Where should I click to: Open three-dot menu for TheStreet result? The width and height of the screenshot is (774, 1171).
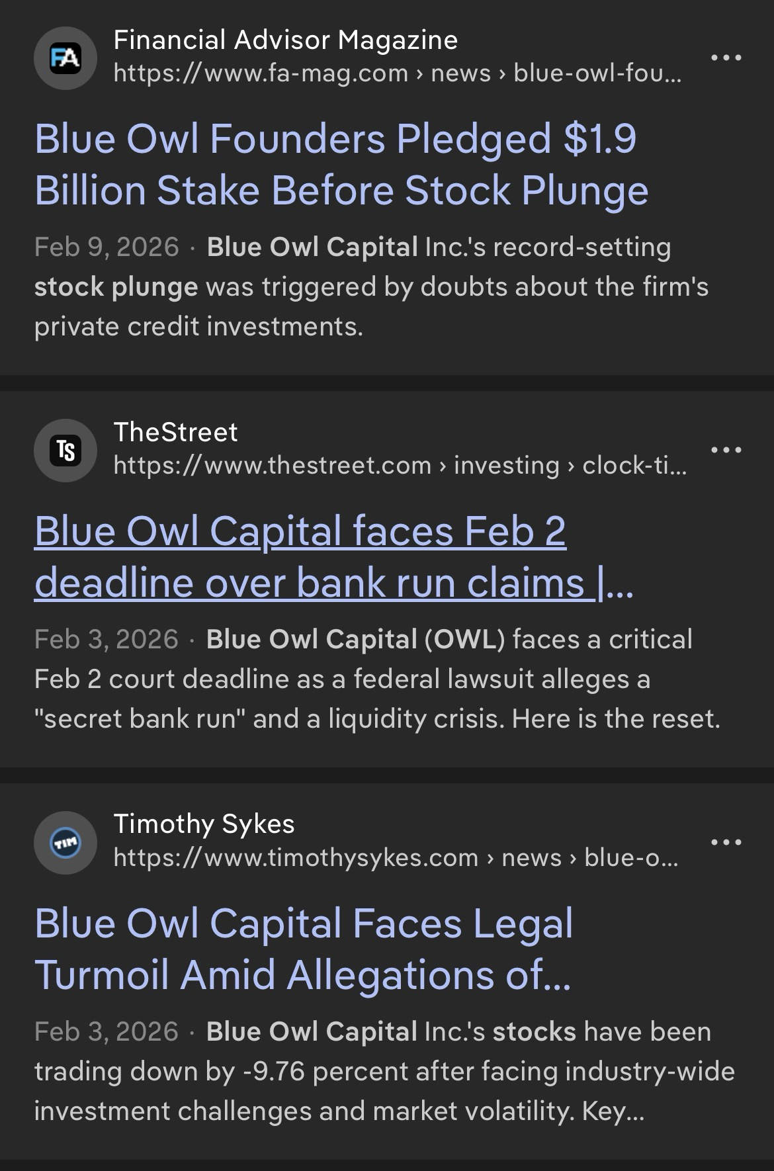[726, 451]
